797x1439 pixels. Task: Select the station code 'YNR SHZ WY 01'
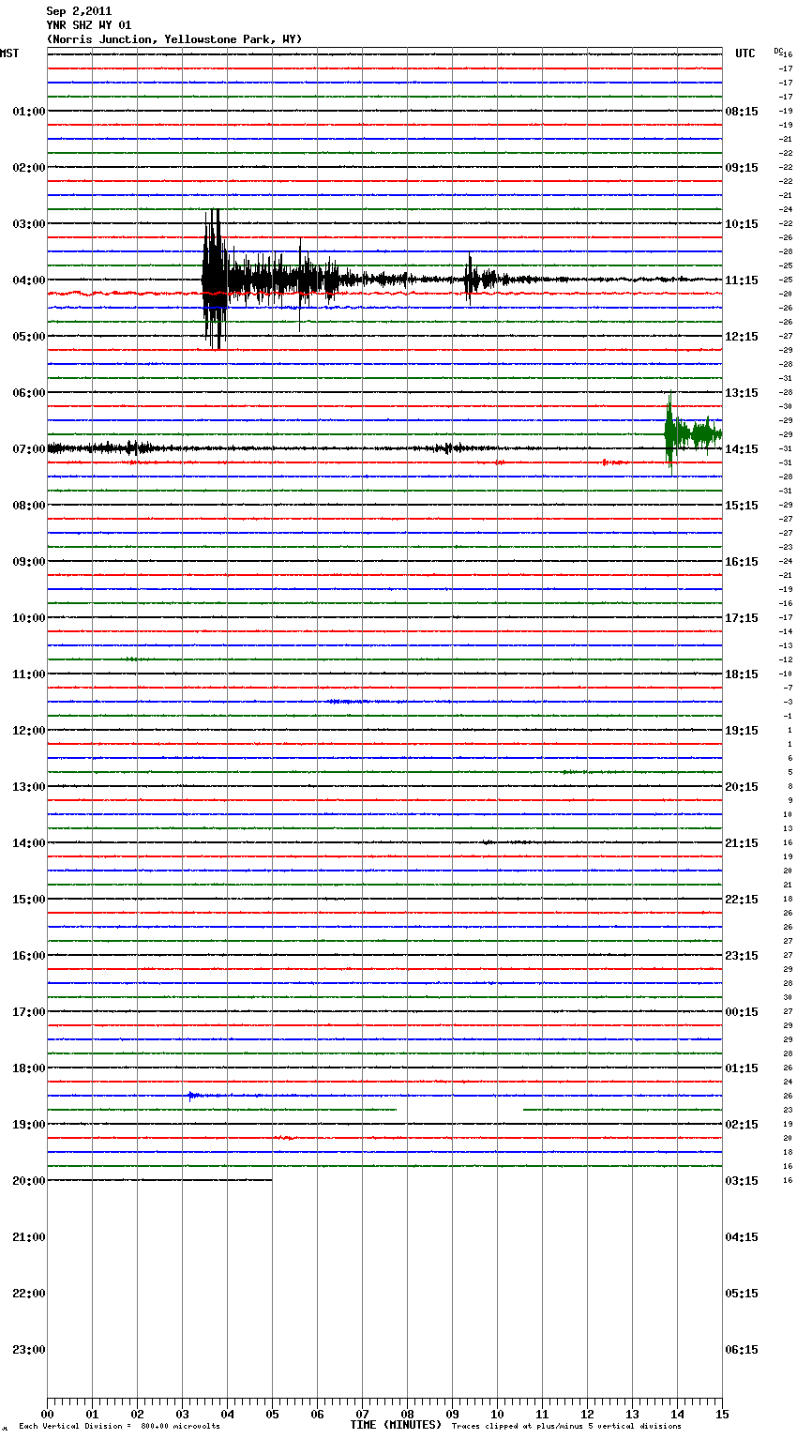tap(89, 25)
